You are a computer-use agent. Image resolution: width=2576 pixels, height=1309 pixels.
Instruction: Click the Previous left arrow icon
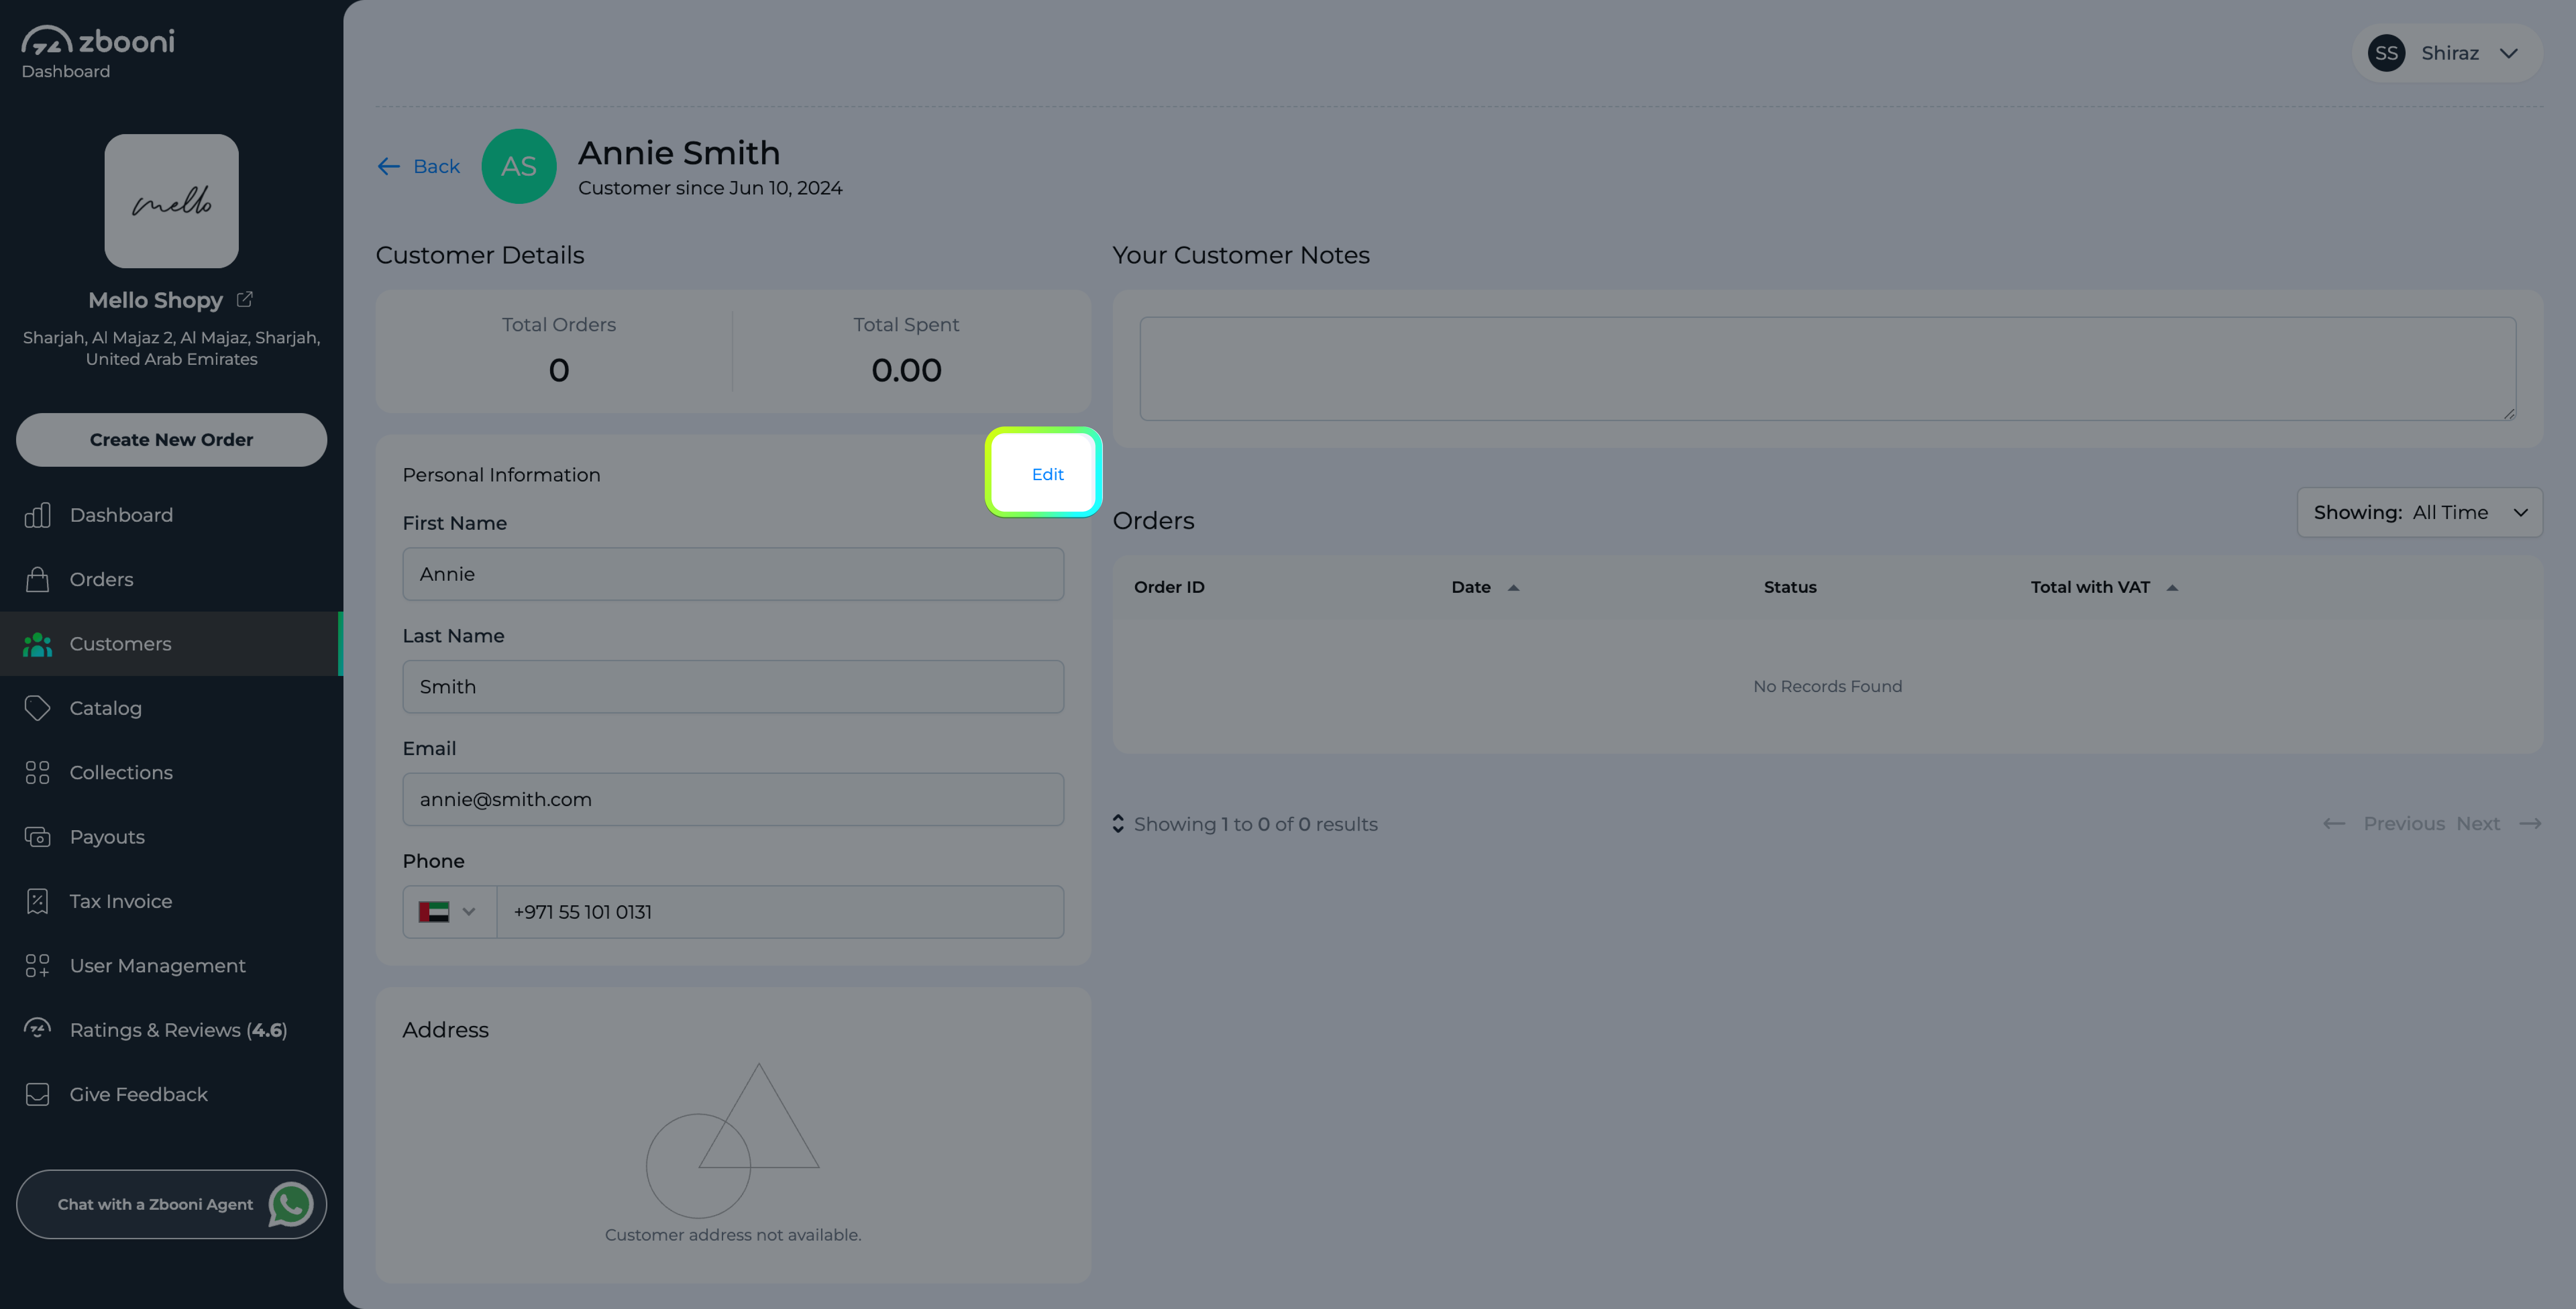pyautogui.click(x=2333, y=824)
